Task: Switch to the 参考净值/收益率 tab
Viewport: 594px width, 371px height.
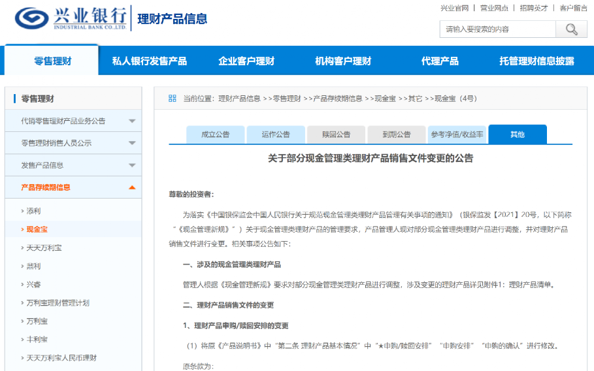Action: 457,135
